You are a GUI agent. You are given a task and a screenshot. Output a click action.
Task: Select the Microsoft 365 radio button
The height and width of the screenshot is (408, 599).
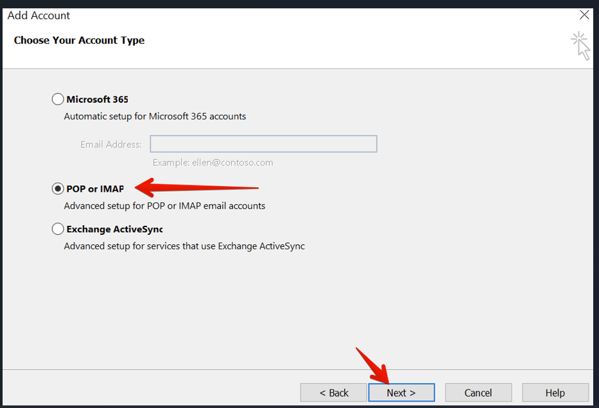(x=58, y=99)
